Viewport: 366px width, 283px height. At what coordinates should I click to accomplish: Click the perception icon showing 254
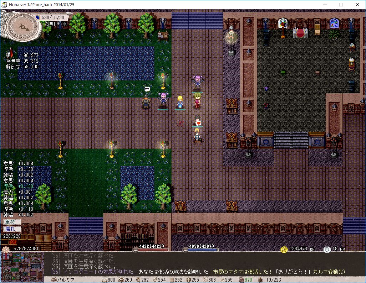(155, 280)
